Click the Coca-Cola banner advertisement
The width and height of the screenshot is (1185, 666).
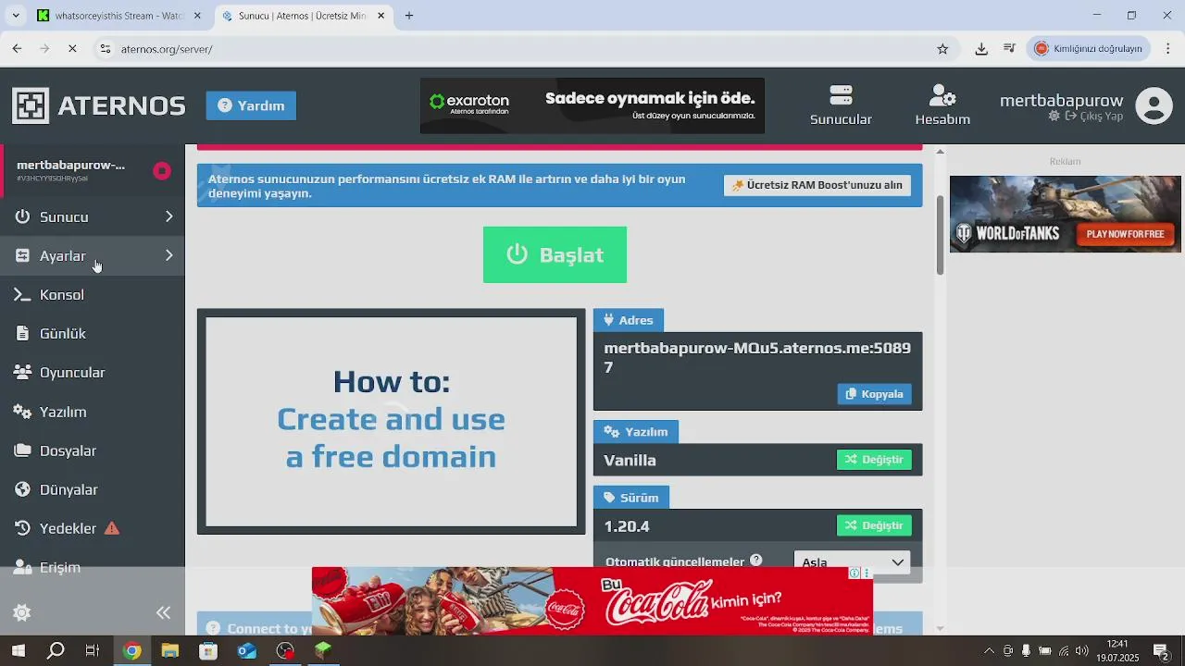[592, 600]
